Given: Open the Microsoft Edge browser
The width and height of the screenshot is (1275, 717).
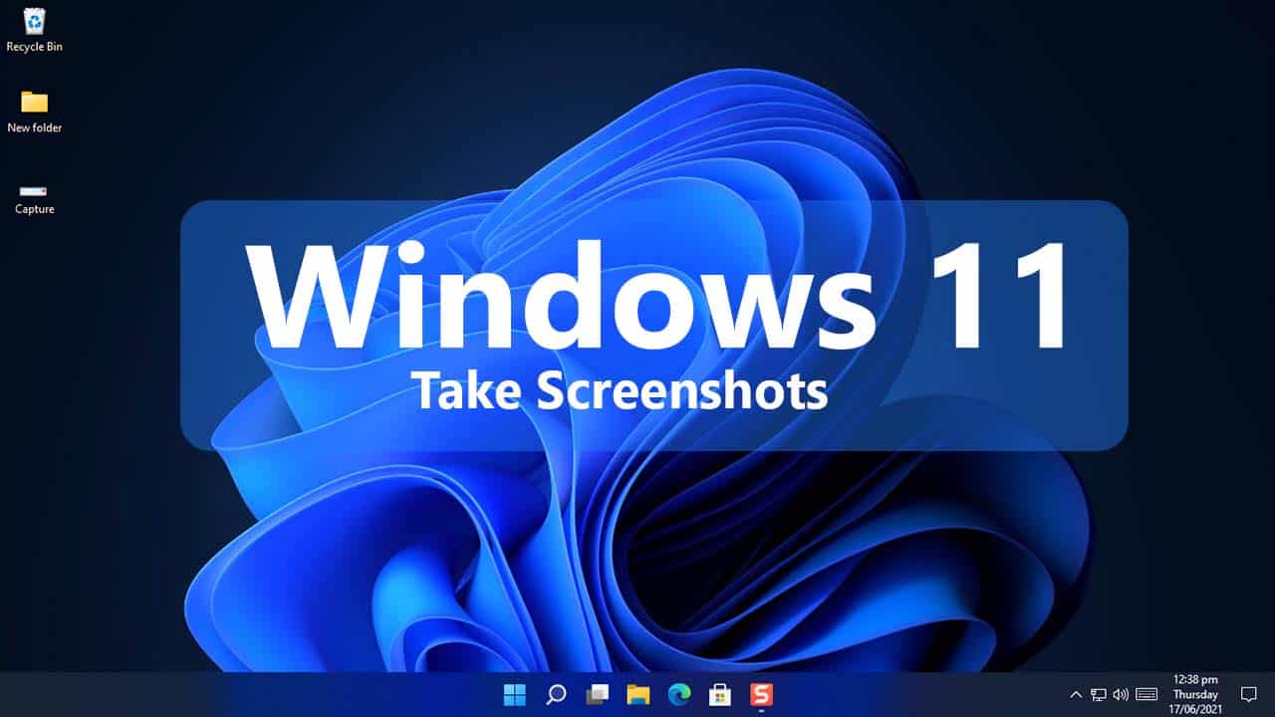Looking at the screenshot, I should pyautogui.click(x=681, y=695).
